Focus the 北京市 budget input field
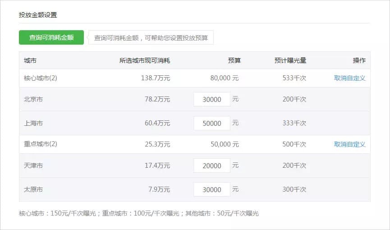Image resolution: width=390 pixels, height=230 pixels. [212, 99]
